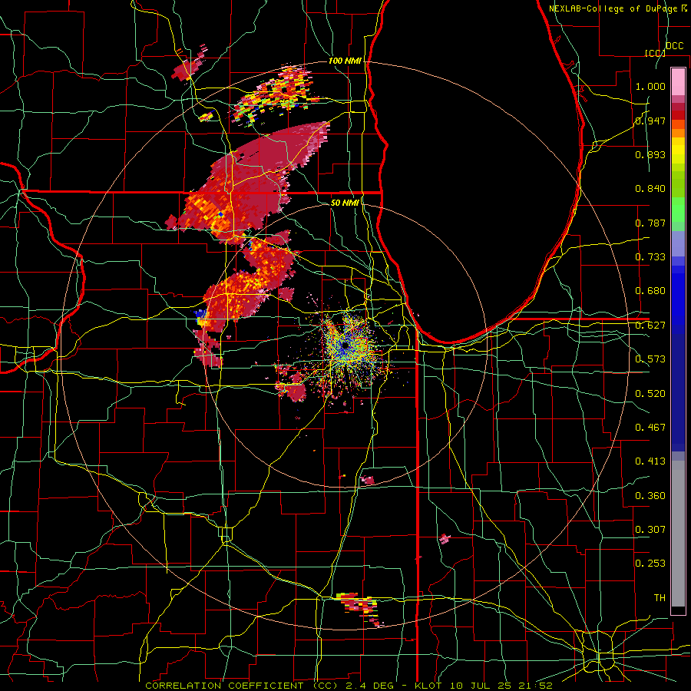Image resolution: width=691 pixels, height=691 pixels.
Task: Select the 0.840 scale value
Action: pos(650,188)
